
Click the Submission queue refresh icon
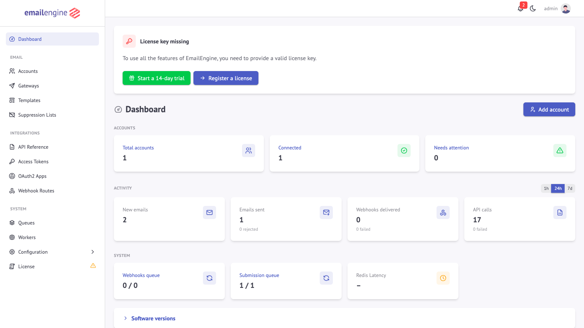coord(326,278)
